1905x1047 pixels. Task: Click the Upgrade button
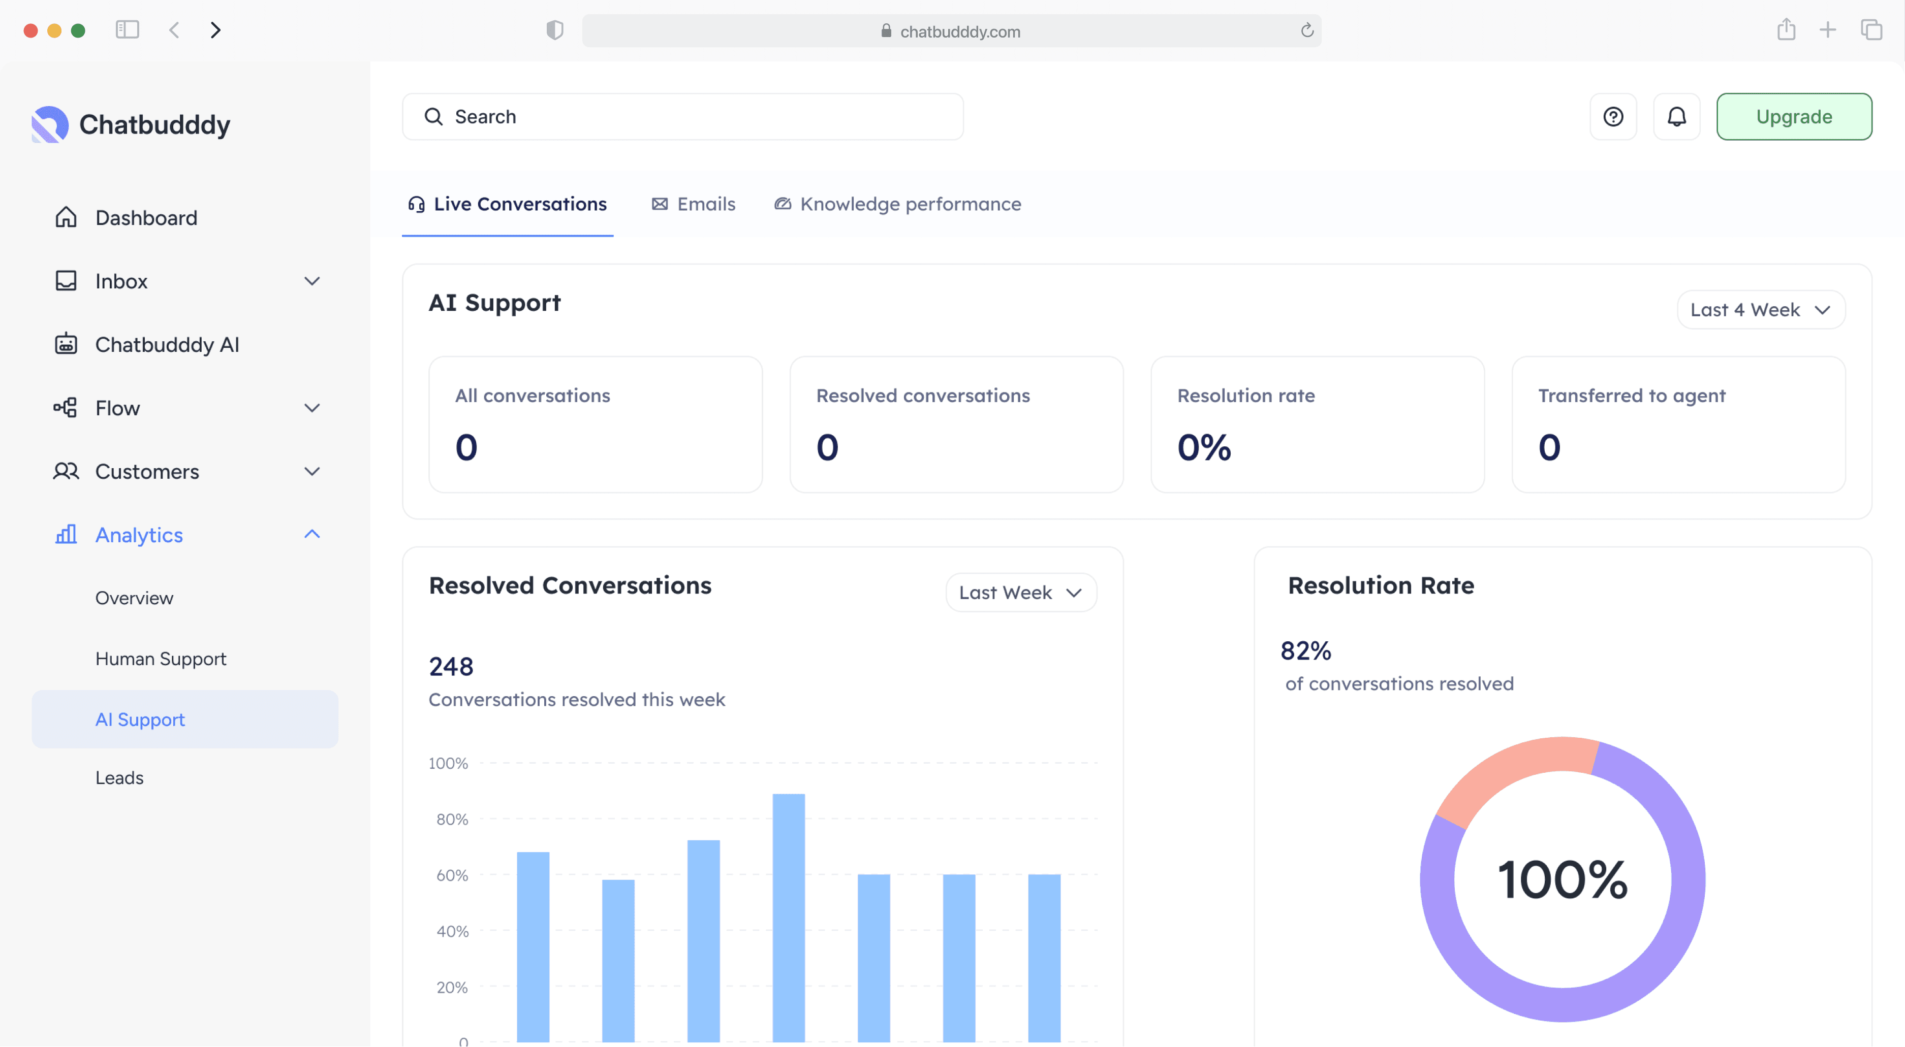pos(1795,116)
